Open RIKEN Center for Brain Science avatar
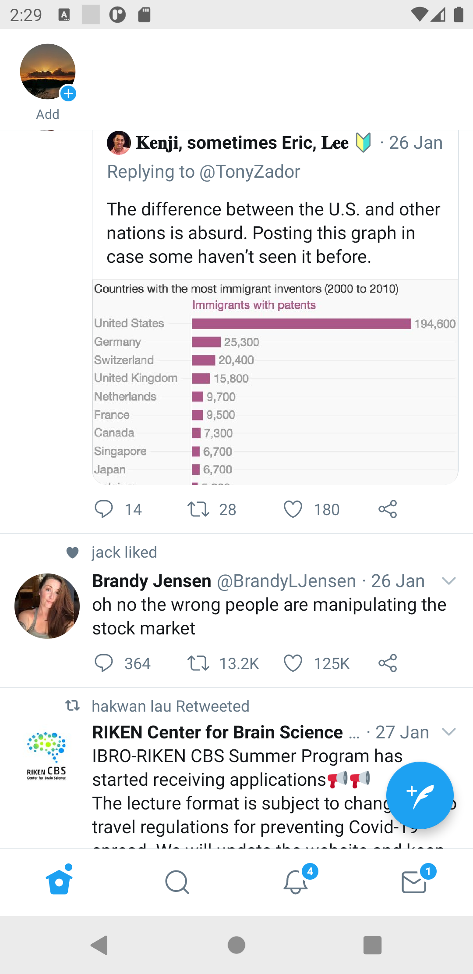473x974 pixels. pos(47,755)
